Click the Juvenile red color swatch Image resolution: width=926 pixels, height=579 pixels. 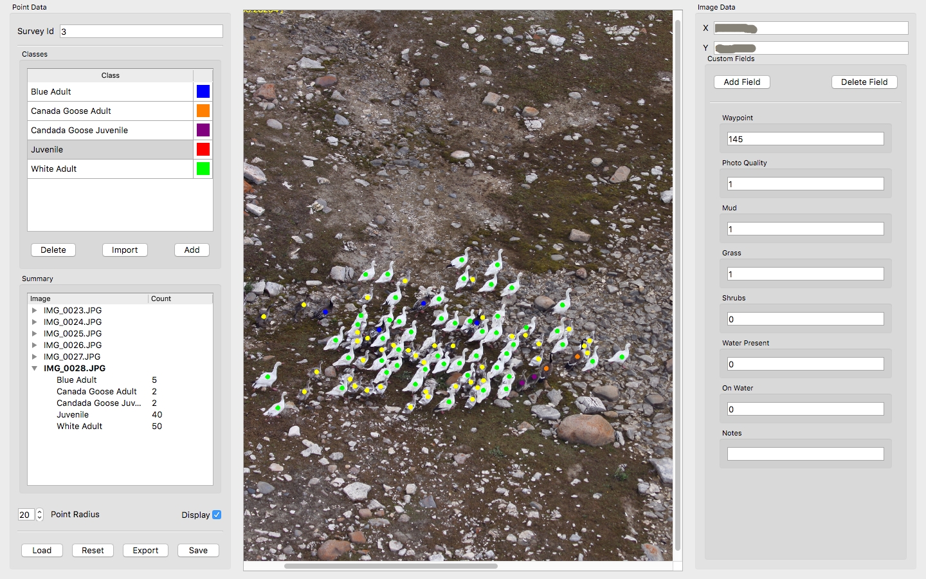click(x=203, y=149)
